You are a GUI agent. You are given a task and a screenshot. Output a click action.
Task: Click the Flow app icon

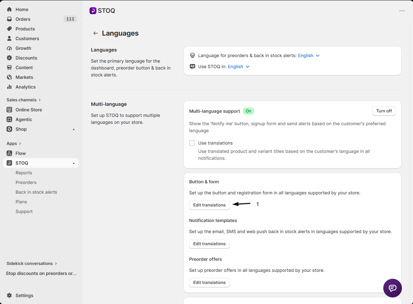click(9, 153)
